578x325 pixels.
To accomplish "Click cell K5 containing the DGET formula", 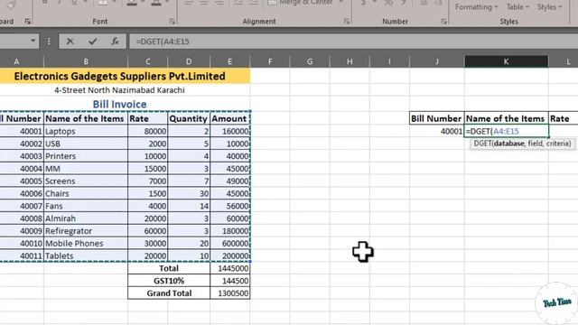I will click(x=506, y=131).
